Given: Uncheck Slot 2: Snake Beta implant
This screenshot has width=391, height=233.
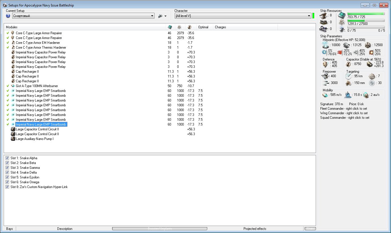Looking at the screenshot, I should [x=7, y=163].
